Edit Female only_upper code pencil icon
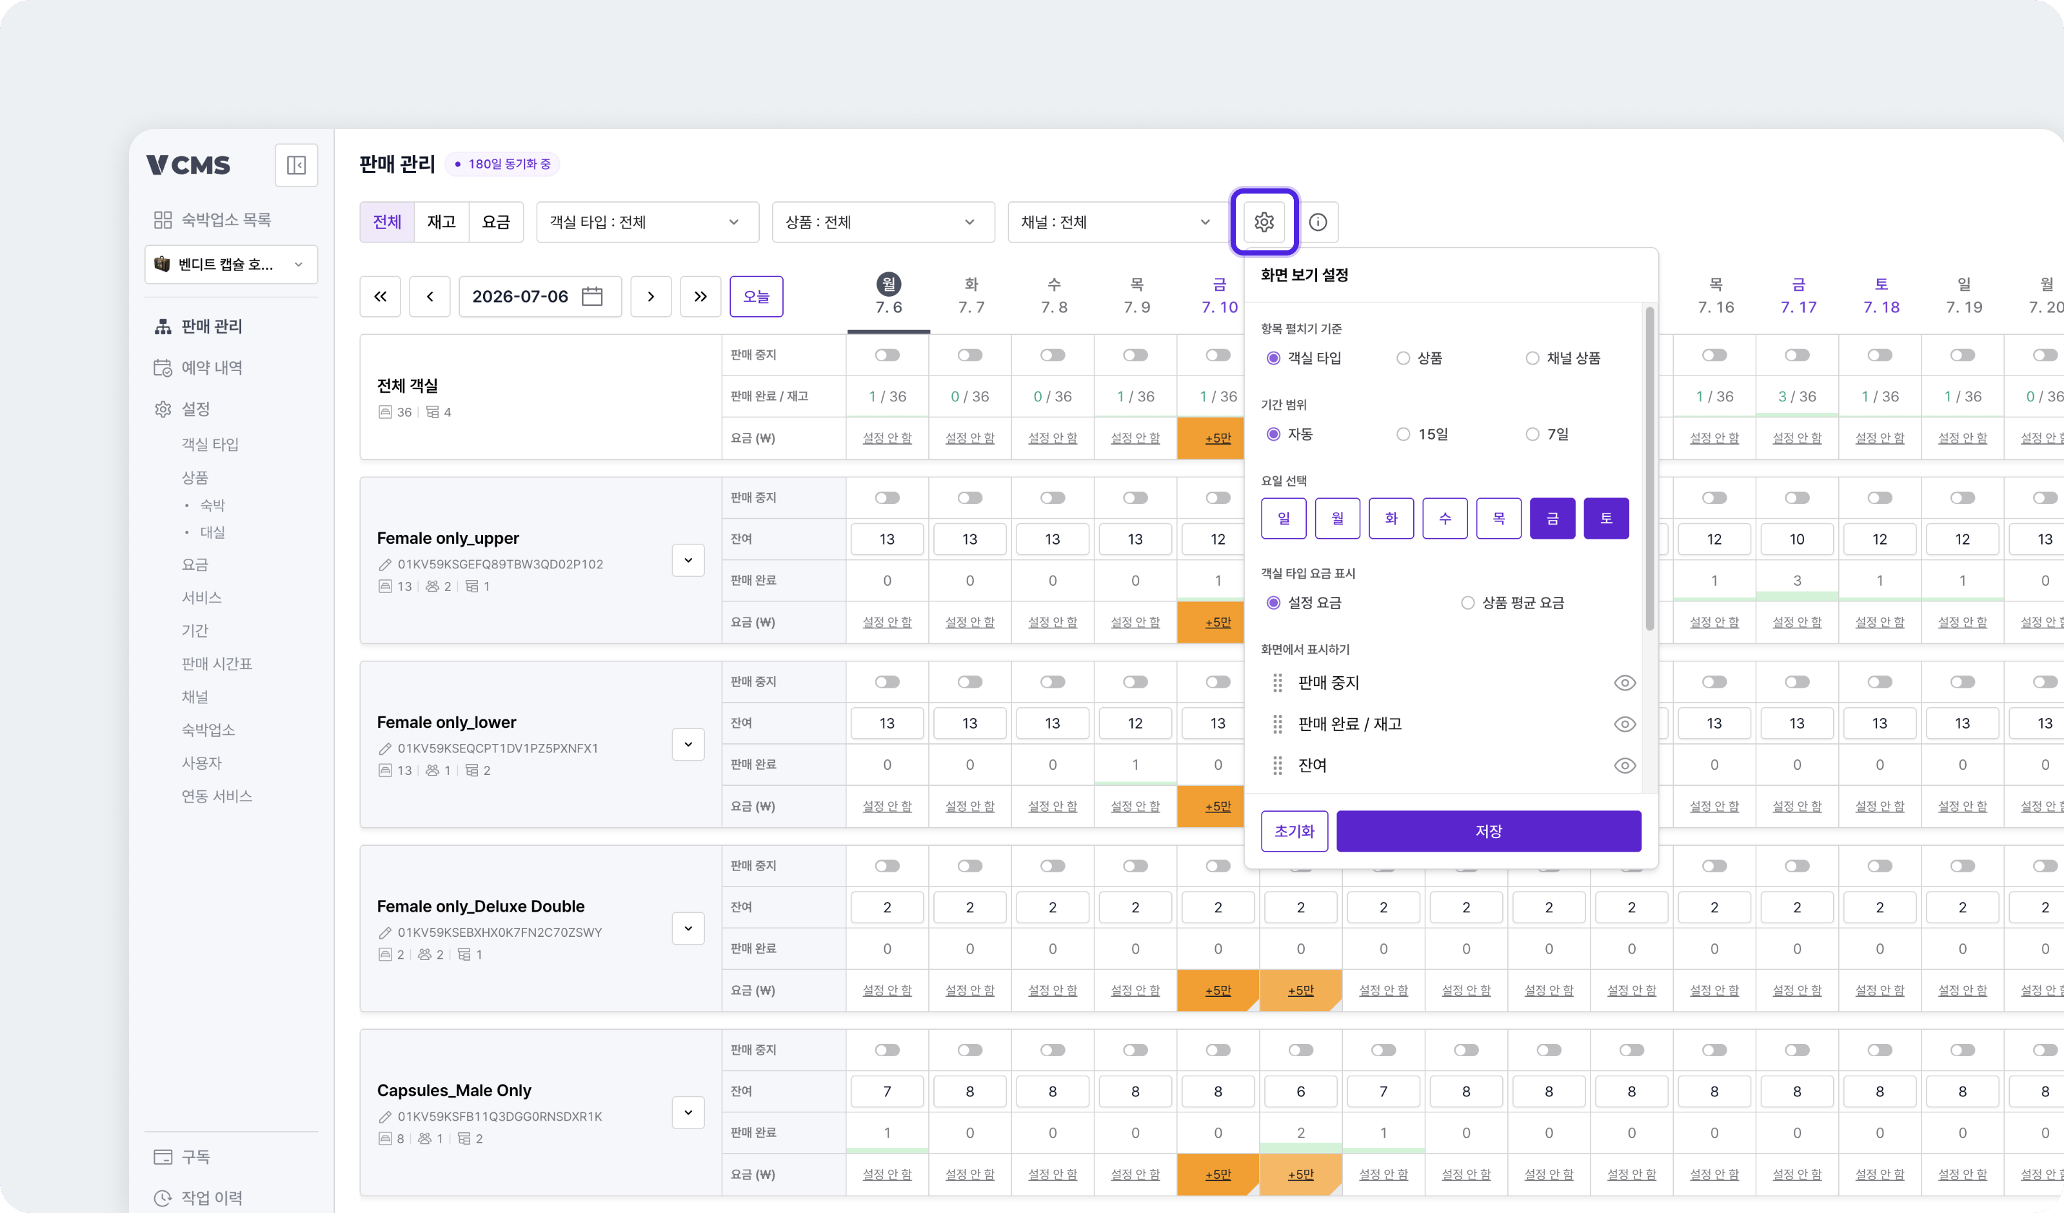2064x1213 pixels. tap(385, 565)
